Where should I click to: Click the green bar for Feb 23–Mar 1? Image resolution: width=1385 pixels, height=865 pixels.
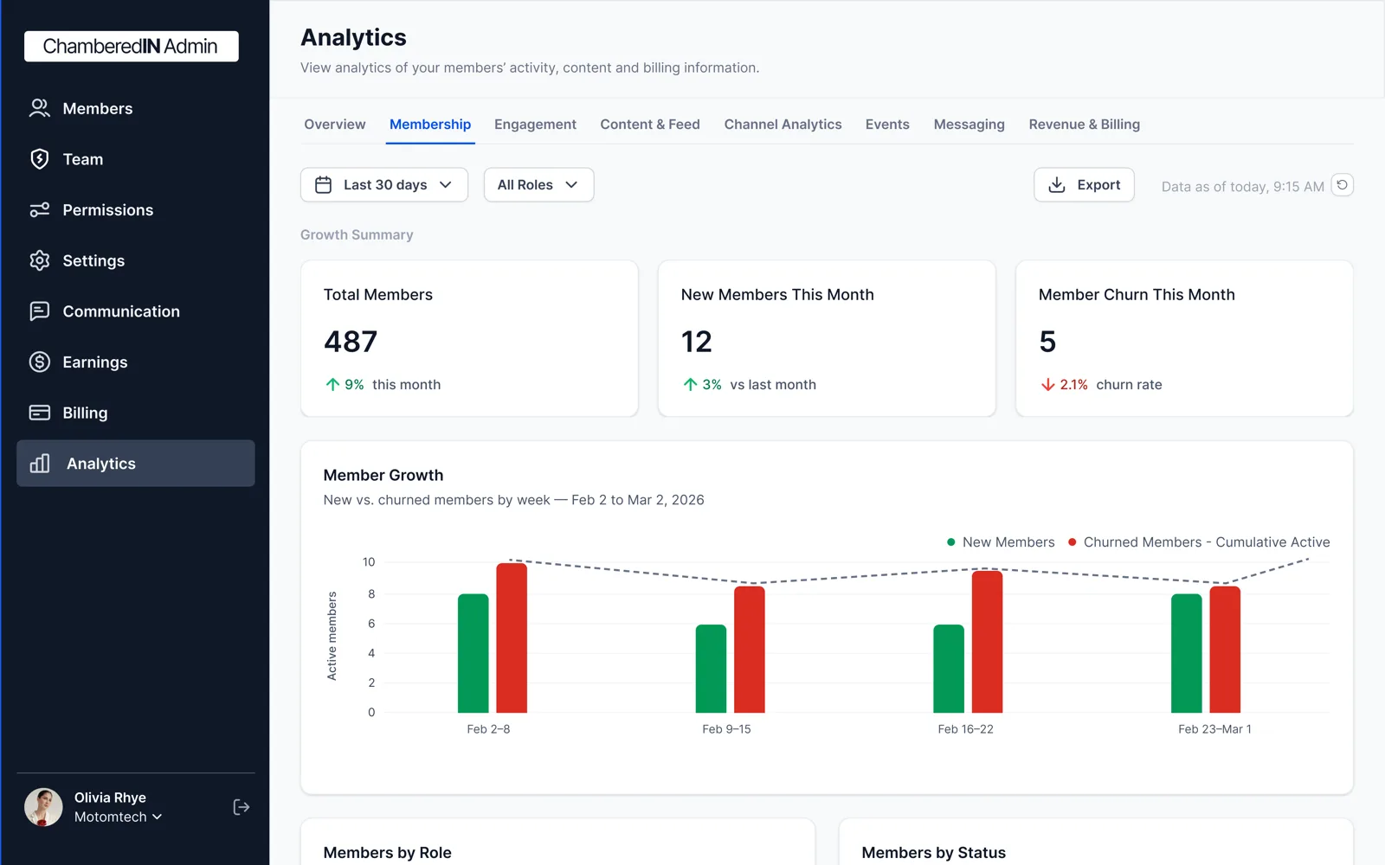[x=1187, y=653]
